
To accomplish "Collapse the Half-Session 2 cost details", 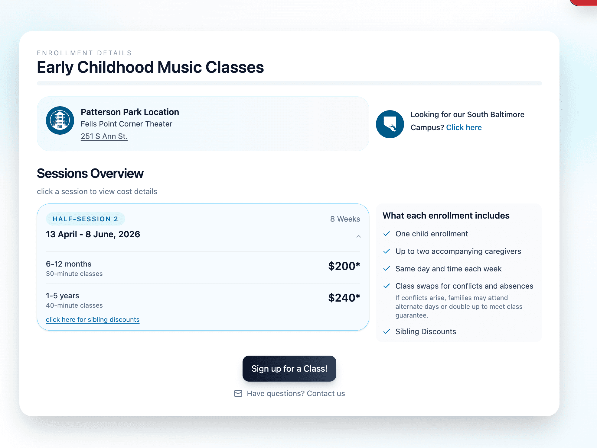I will (x=359, y=236).
